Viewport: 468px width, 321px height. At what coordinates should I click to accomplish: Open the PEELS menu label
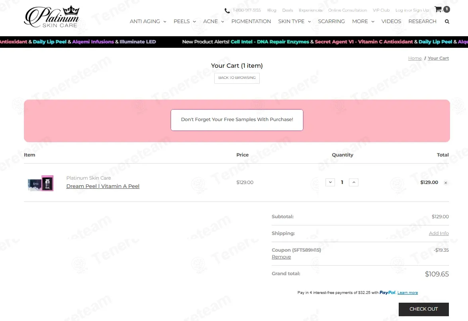click(182, 22)
